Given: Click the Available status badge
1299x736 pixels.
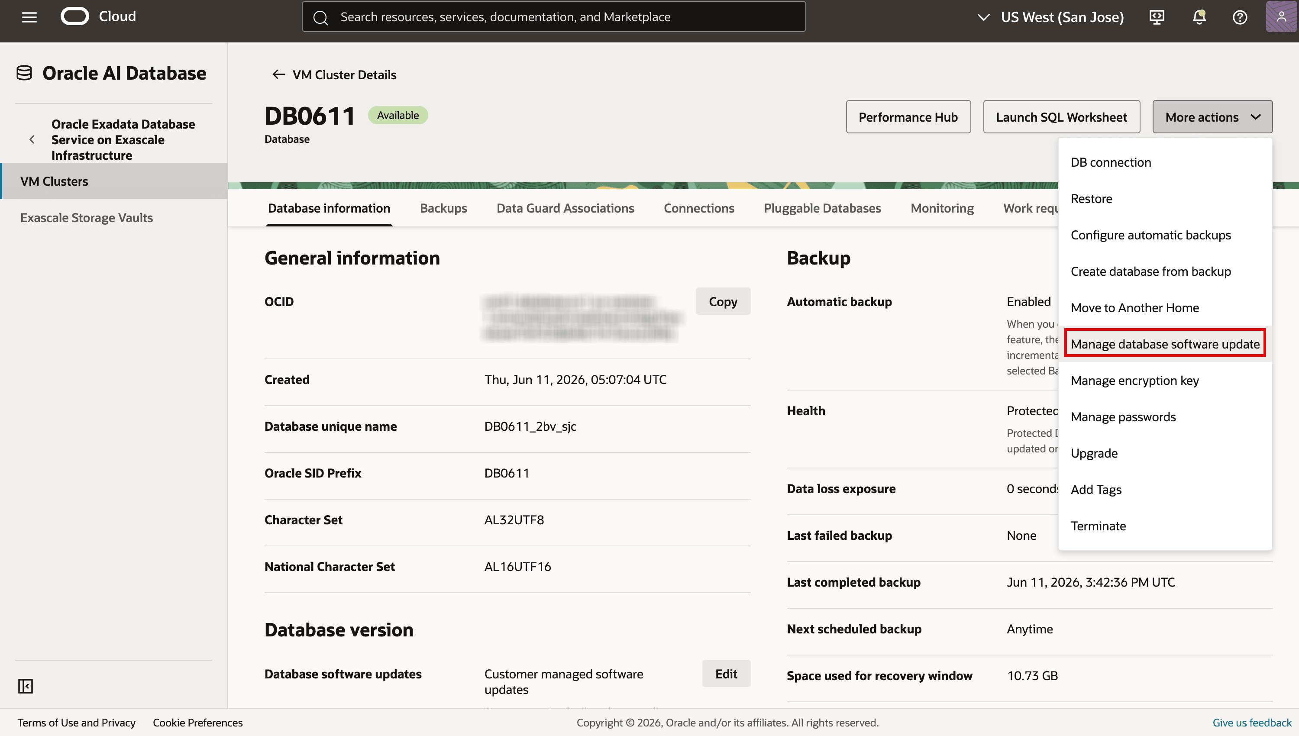Looking at the screenshot, I should click(398, 115).
